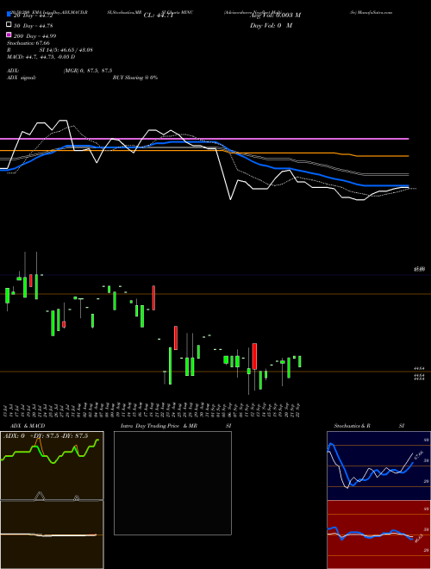Image resolution: width=431 pixels, height=569 pixels.
Task: Click the white 50 Day EMA legend swatch
Action: tap(9, 25)
